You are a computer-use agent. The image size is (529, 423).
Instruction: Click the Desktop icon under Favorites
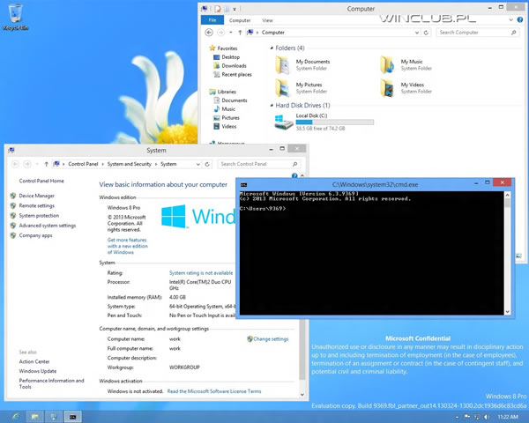point(217,57)
